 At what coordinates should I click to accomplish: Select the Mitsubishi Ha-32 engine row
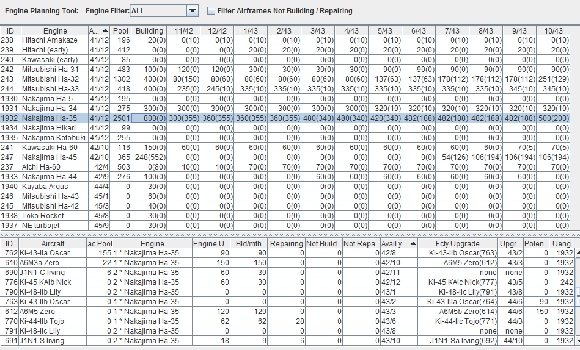click(285, 79)
